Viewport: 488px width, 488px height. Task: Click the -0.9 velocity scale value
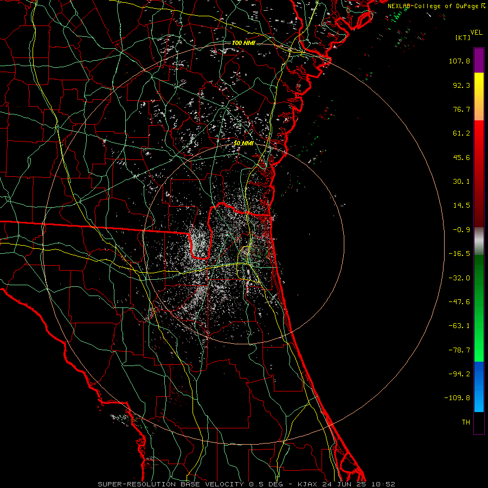pos(461,230)
